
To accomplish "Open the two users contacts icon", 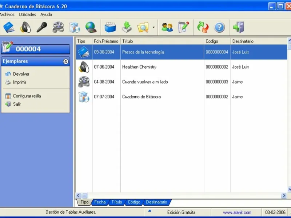I will (x=167, y=27).
